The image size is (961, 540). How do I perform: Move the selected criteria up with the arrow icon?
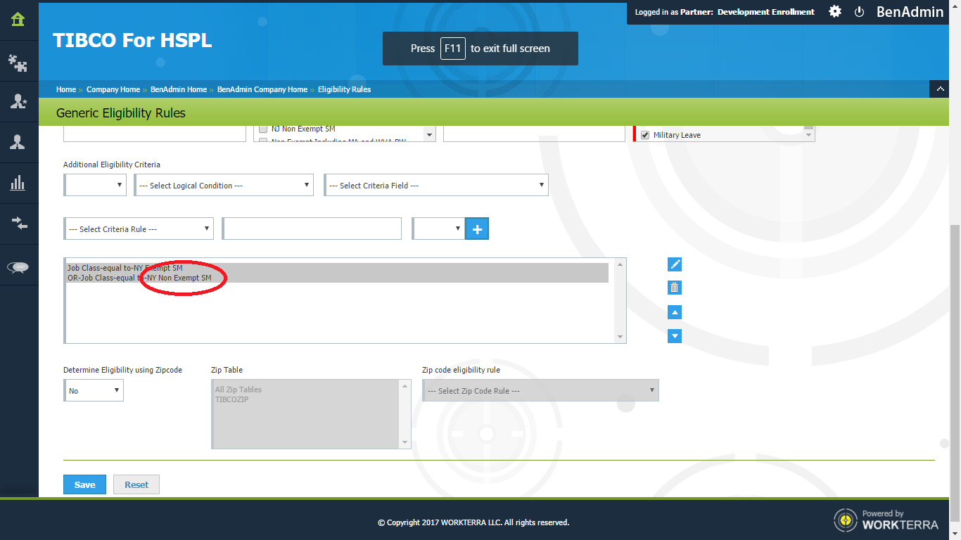[x=675, y=312]
